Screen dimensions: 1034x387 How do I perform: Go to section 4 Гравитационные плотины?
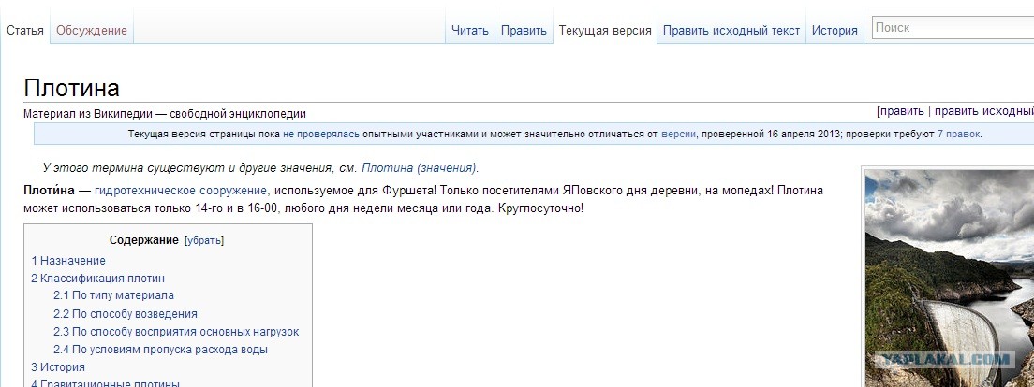[x=105, y=383]
